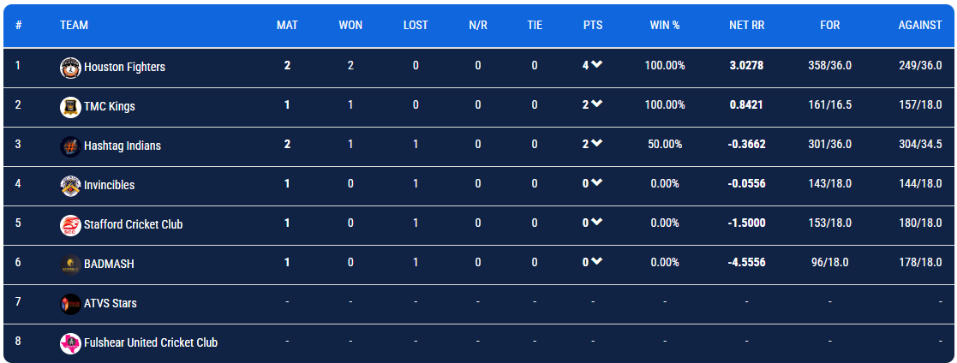Expand Houston Fighters points chevron
Image resolution: width=957 pixels, height=363 pixels.
pos(597,65)
